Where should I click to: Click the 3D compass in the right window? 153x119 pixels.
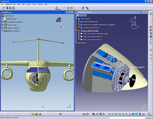point(134,22)
